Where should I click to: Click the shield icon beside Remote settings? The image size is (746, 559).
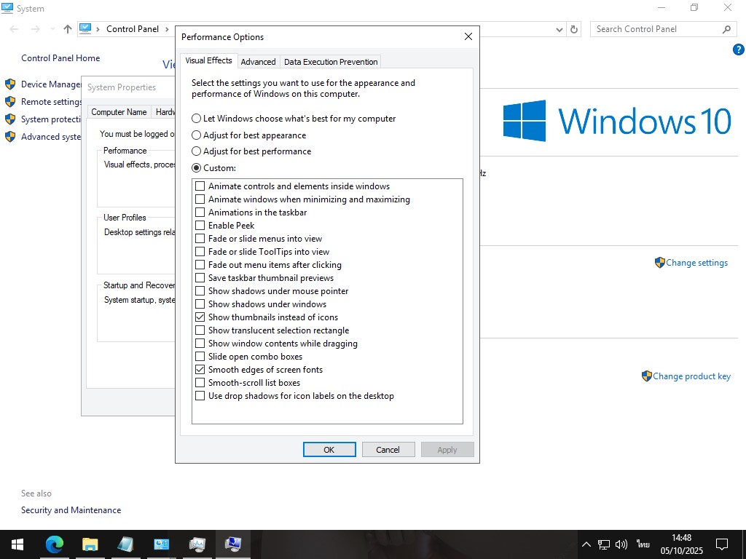tap(10, 102)
